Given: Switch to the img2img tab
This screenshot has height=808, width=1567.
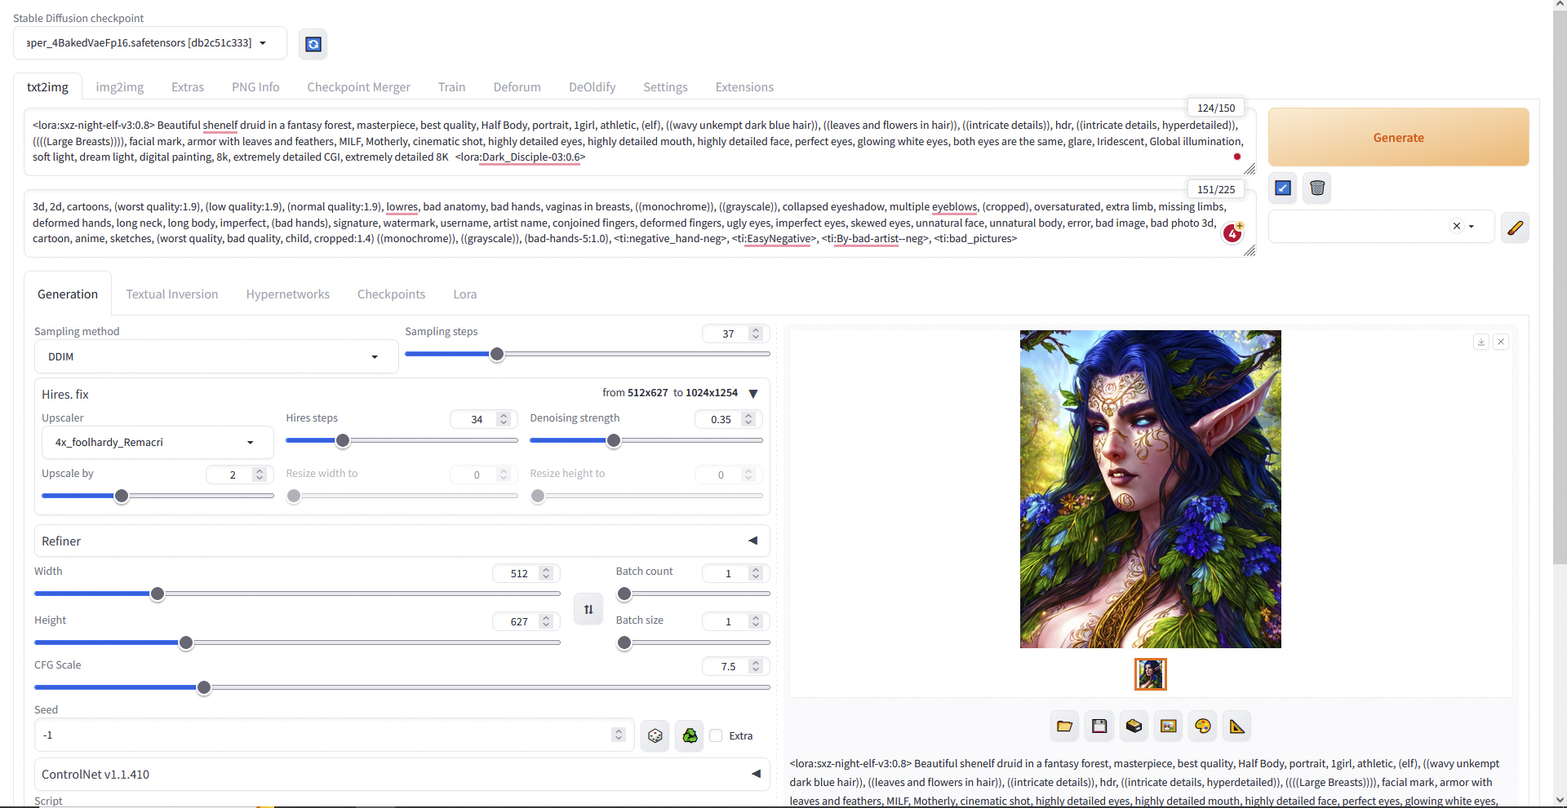Looking at the screenshot, I should coord(119,87).
